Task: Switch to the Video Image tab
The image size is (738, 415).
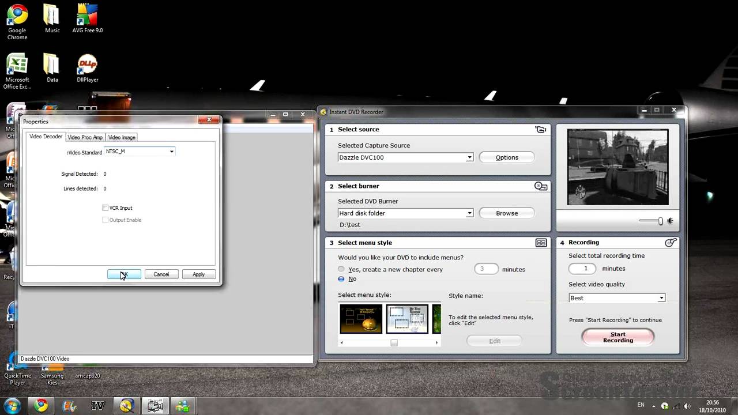Action: (x=122, y=137)
